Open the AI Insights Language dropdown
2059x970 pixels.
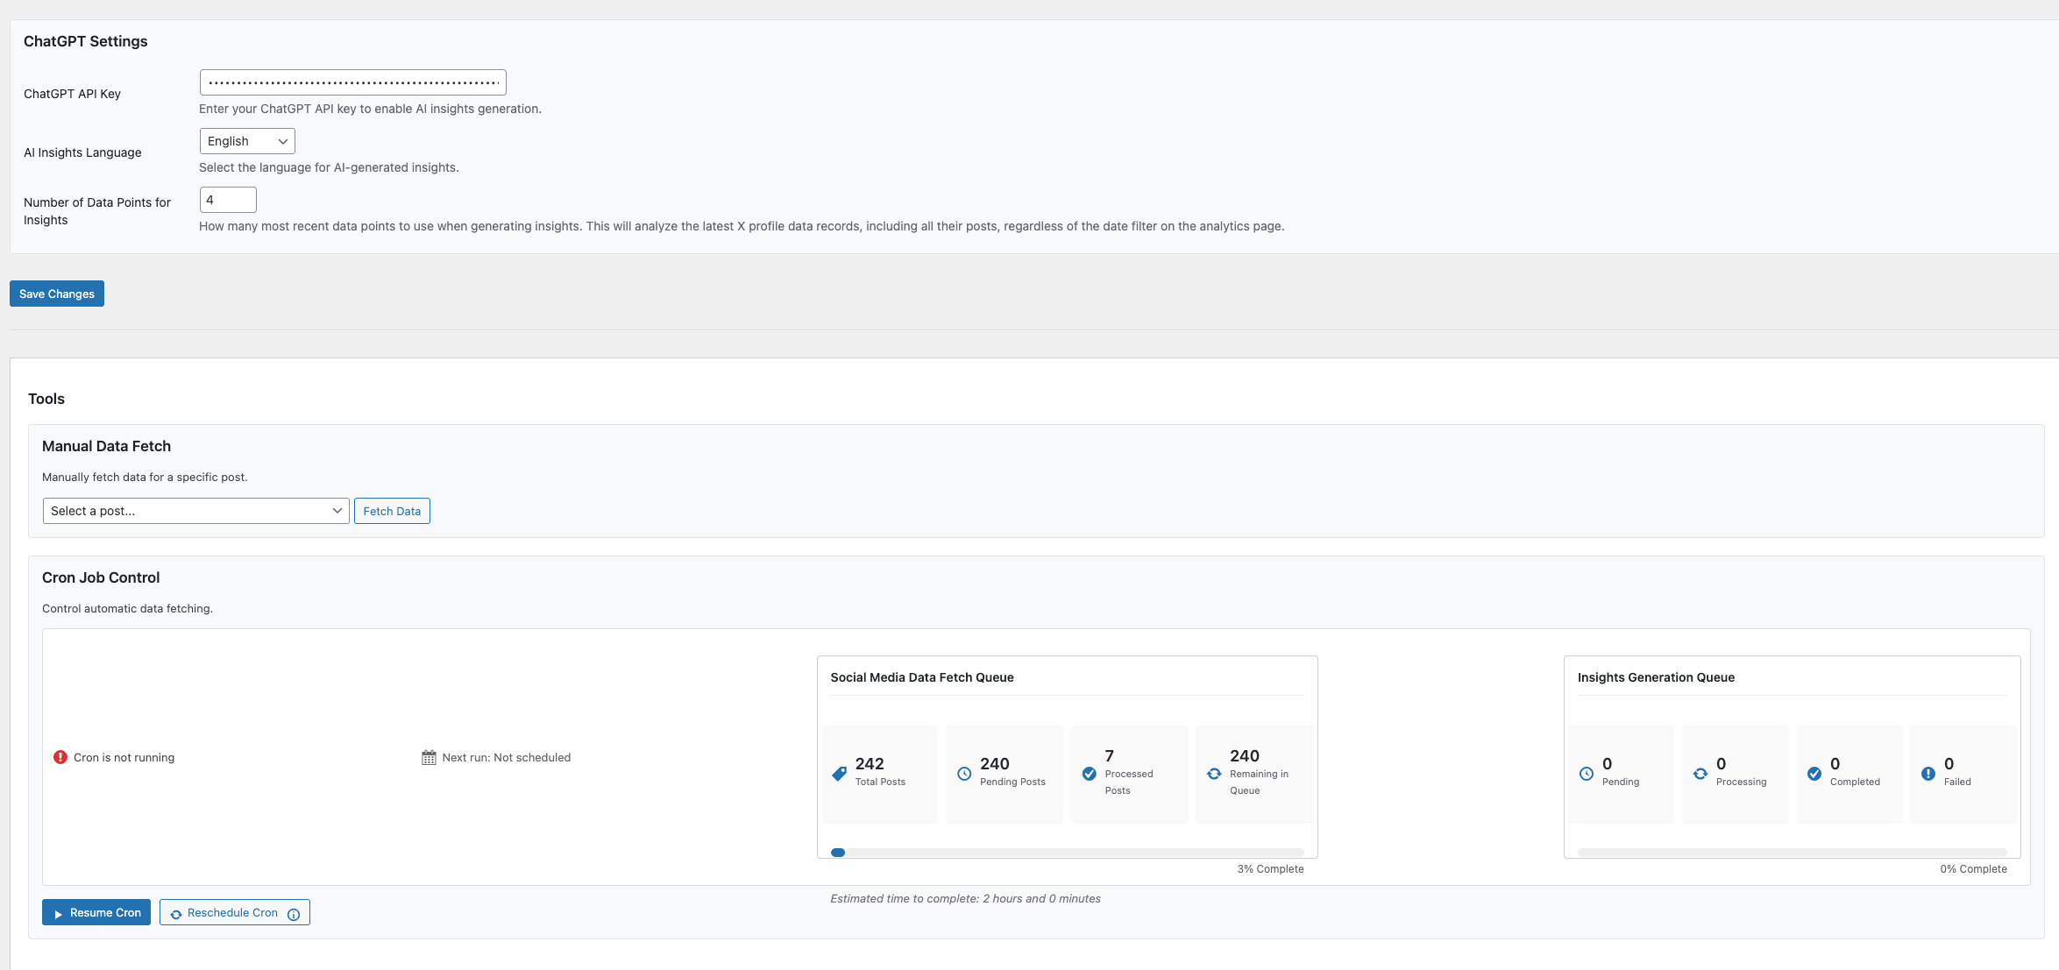point(247,141)
